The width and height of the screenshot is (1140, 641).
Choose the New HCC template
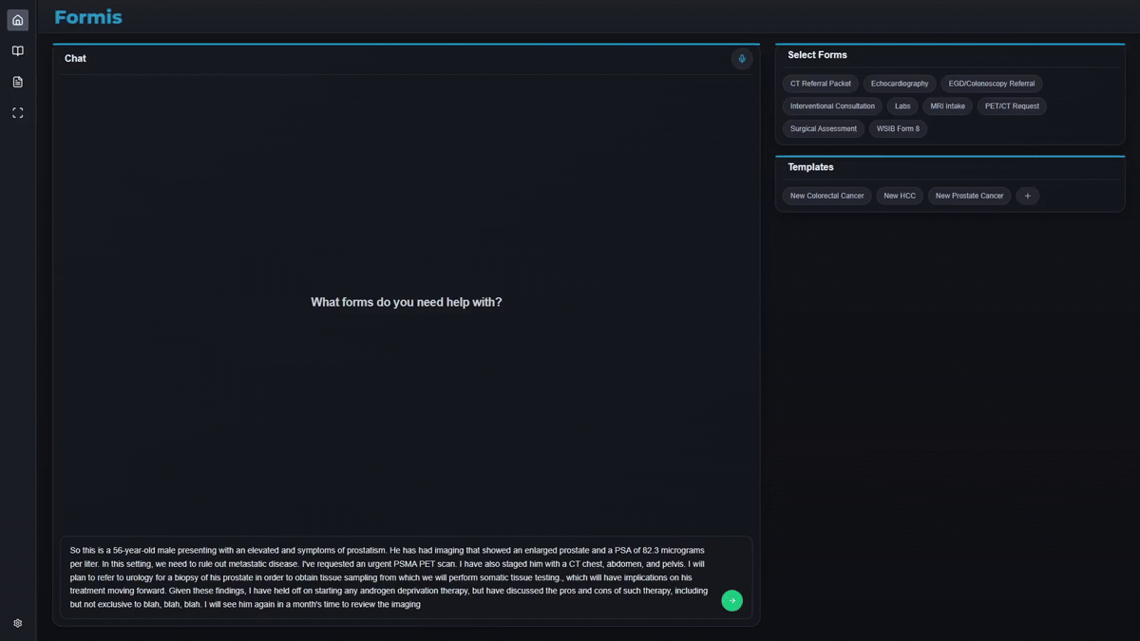coord(900,196)
